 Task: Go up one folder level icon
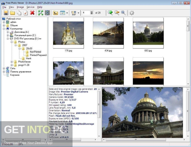56,13
